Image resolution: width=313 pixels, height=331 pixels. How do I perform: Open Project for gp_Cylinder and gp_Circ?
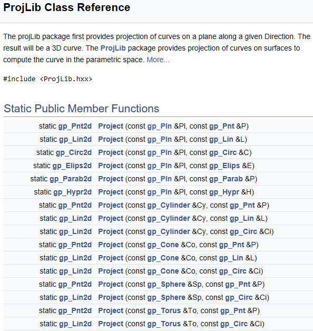111,232
